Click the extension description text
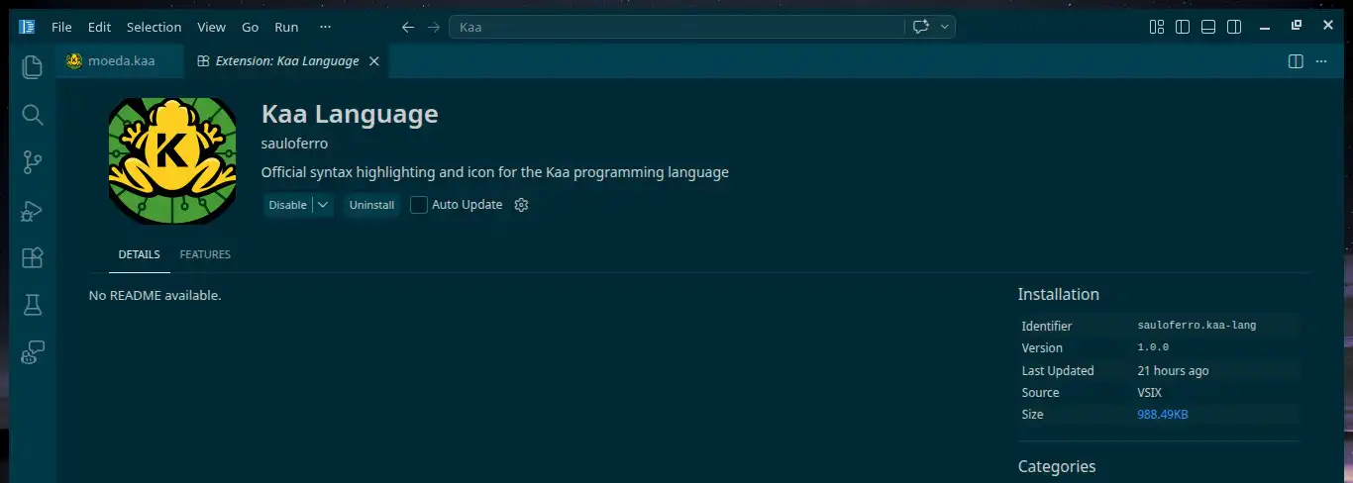Screen dimensions: 1353x483 495,172
